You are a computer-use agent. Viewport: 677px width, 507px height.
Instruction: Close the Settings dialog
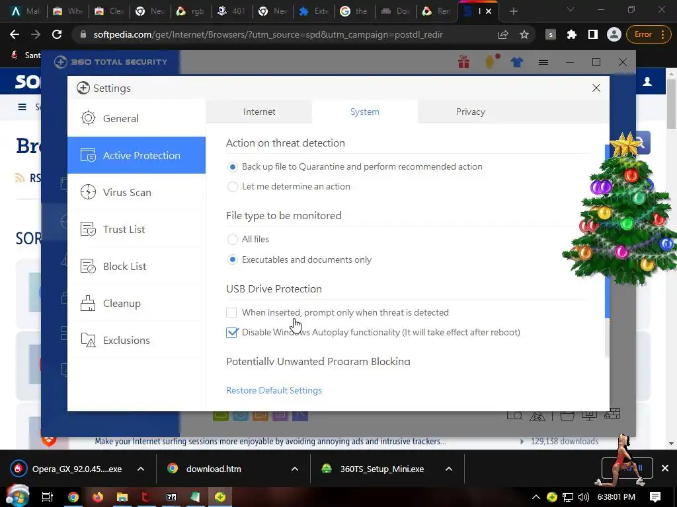click(596, 88)
